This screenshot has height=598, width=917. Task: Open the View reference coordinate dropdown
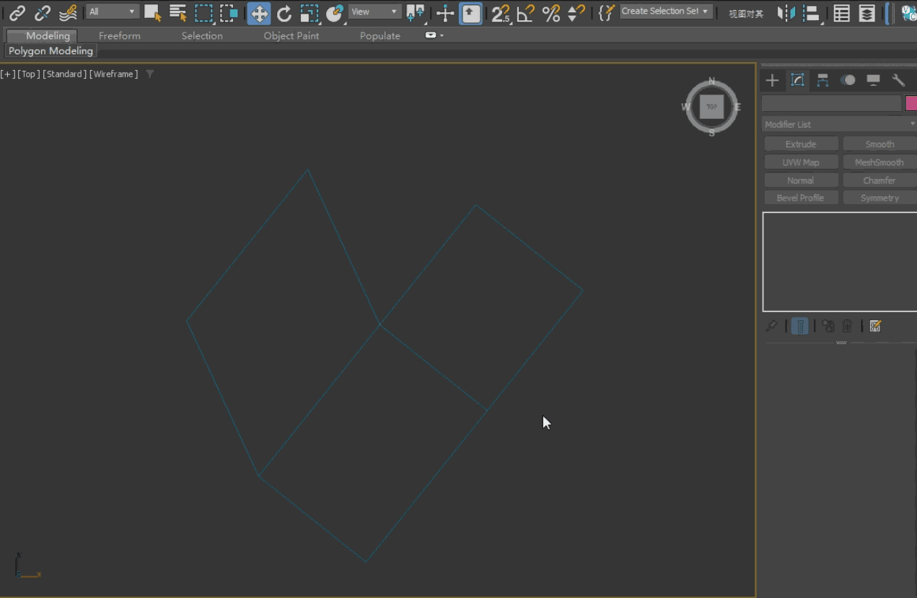374,12
